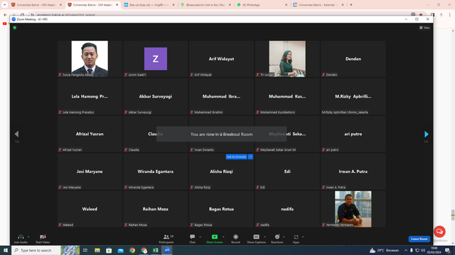The height and width of the screenshot is (255, 455).
Task: Show hidden system tray icons
Action: 406,250
